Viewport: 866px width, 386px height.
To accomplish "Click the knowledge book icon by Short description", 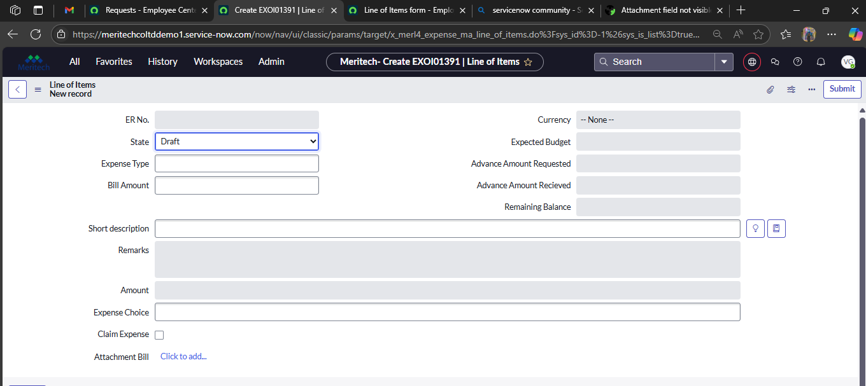I will click(x=776, y=228).
